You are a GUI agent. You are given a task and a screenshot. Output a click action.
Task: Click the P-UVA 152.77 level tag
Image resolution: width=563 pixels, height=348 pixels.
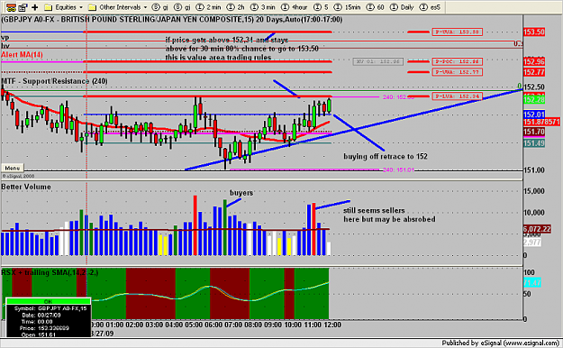pos(457,72)
